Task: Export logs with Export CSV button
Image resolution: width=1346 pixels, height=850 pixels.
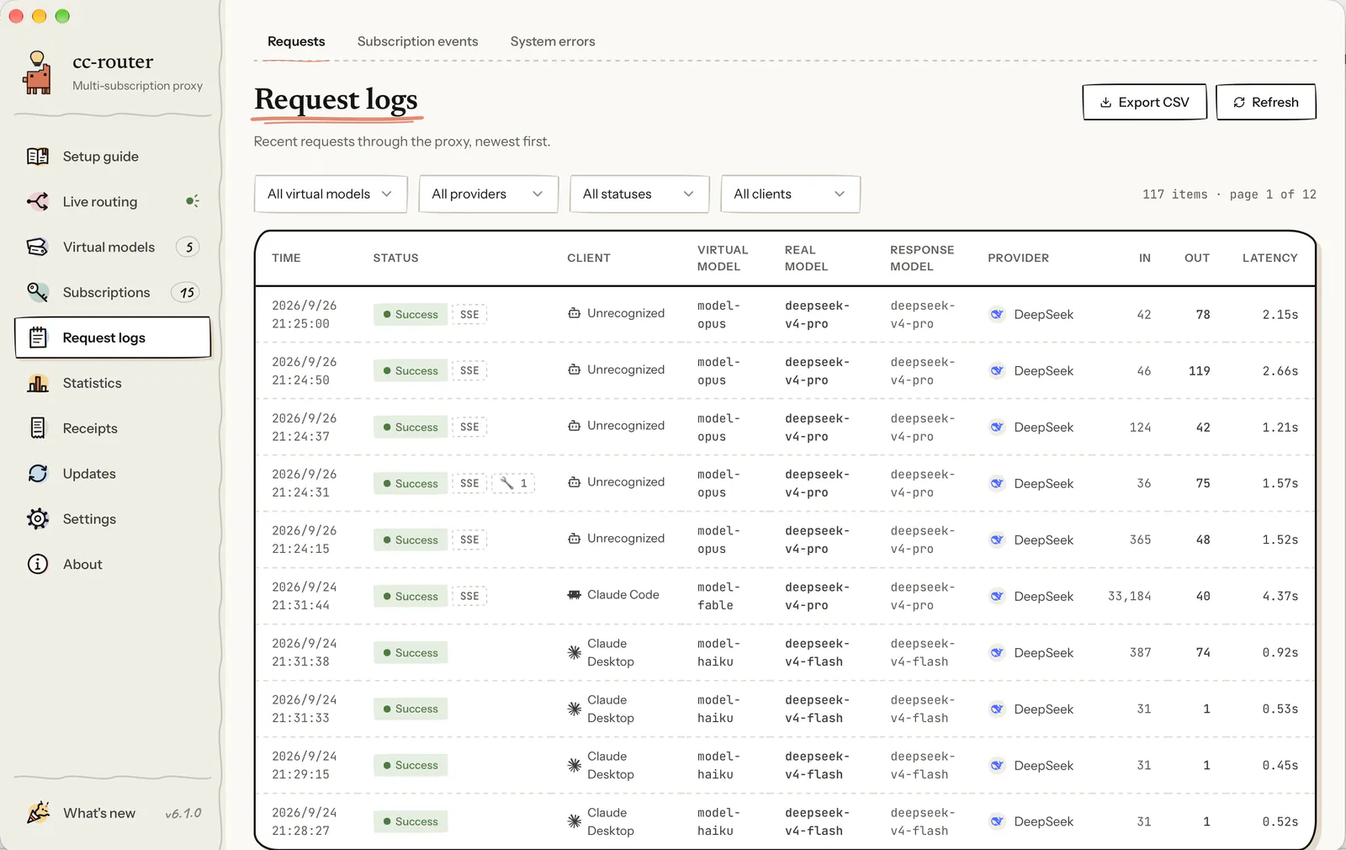Action: (1145, 103)
